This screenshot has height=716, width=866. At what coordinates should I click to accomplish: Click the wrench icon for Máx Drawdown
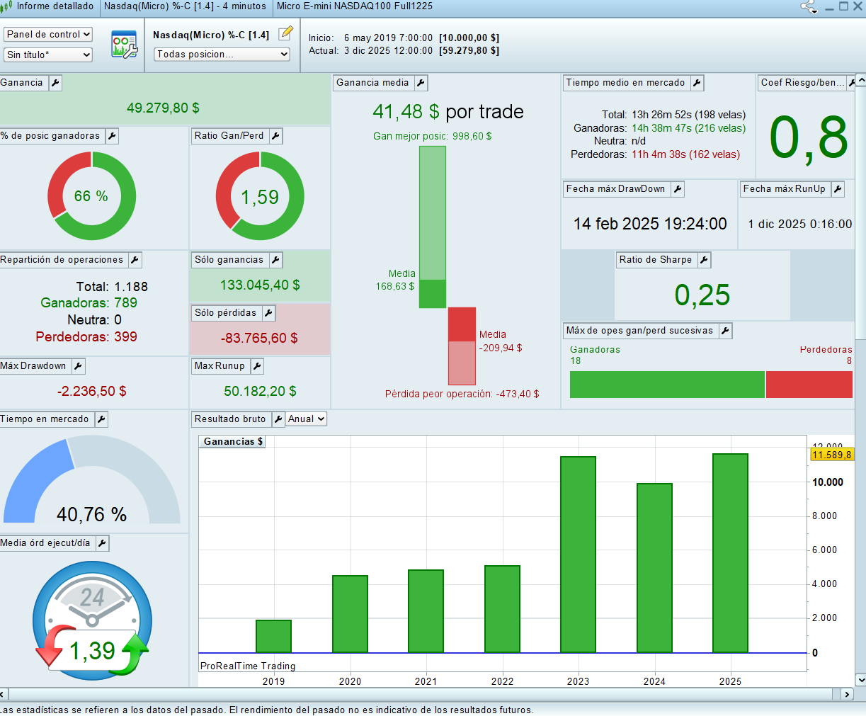78,366
